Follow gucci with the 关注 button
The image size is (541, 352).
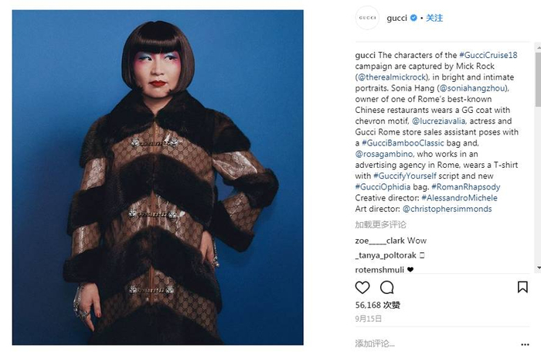tap(434, 18)
